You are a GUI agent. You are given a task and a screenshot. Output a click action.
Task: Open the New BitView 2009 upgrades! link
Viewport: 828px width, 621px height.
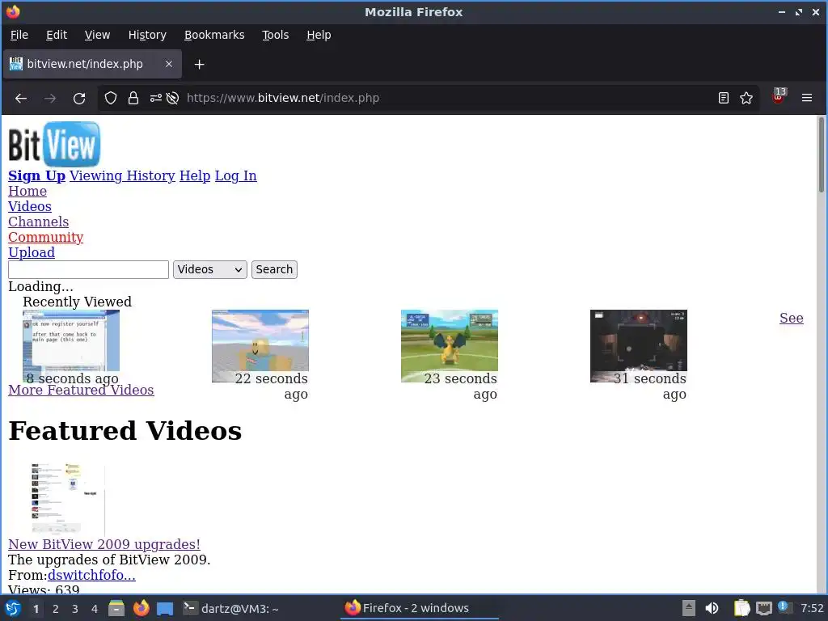click(104, 544)
